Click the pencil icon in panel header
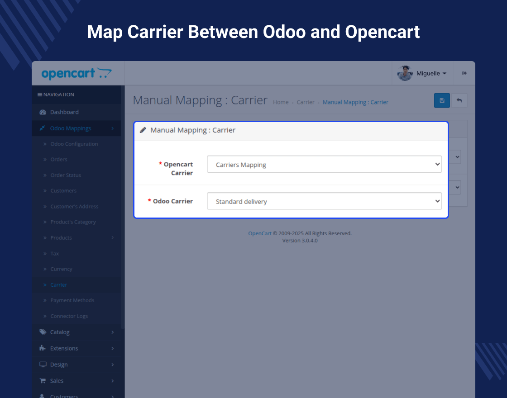 (143, 130)
